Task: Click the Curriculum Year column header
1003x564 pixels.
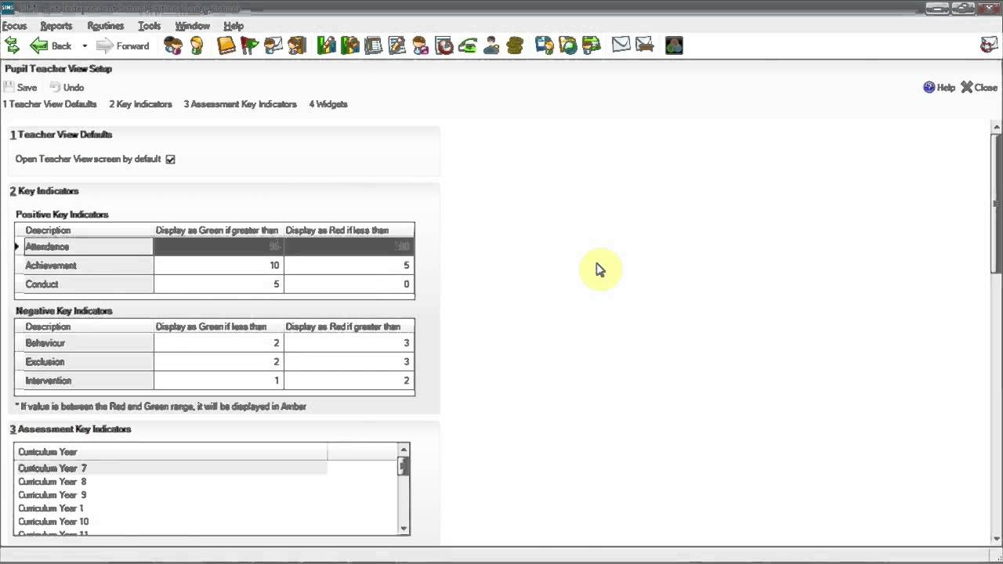Action: (x=170, y=452)
